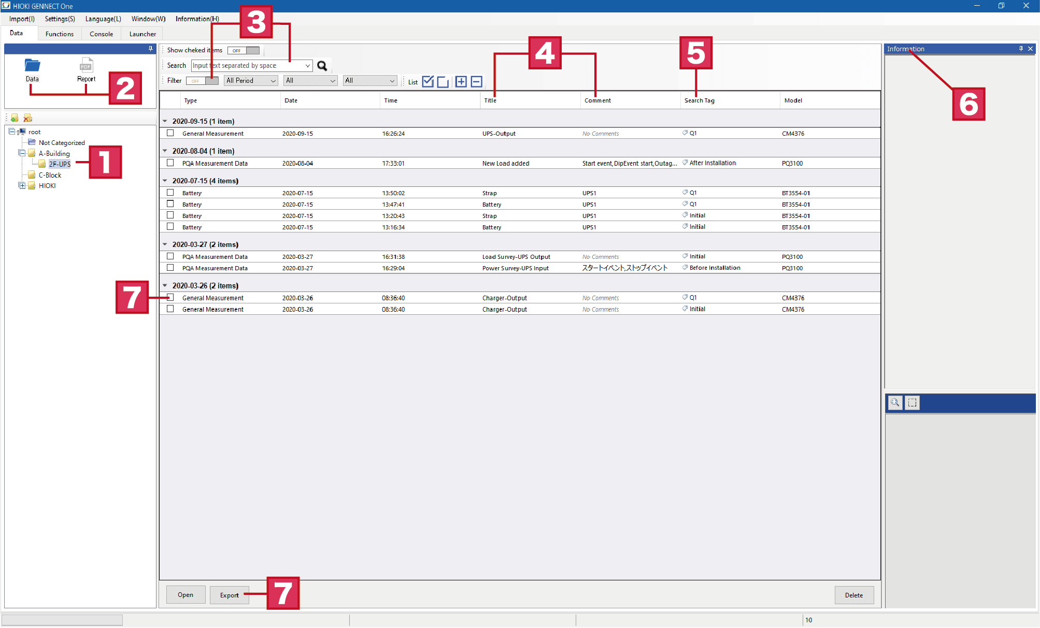The image size is (1040, 628).
Task: Click the delete folder icon
Action: (28, 118)
